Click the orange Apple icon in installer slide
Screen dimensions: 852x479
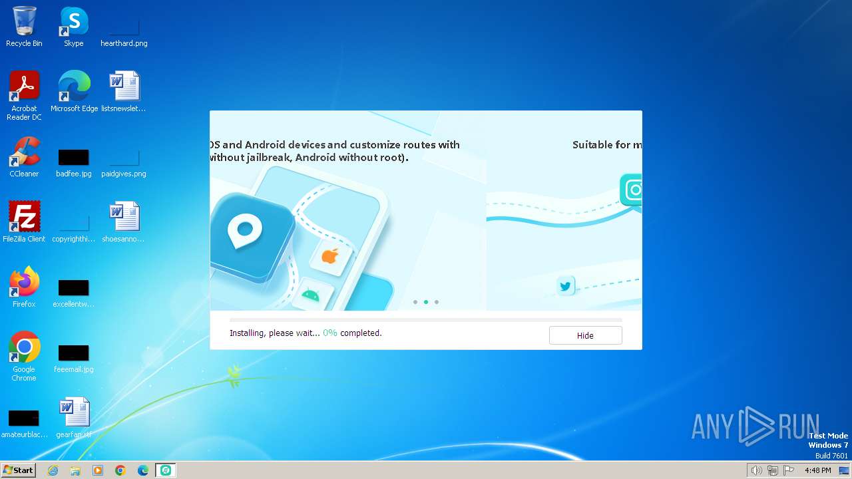click(x=330, y=255)
